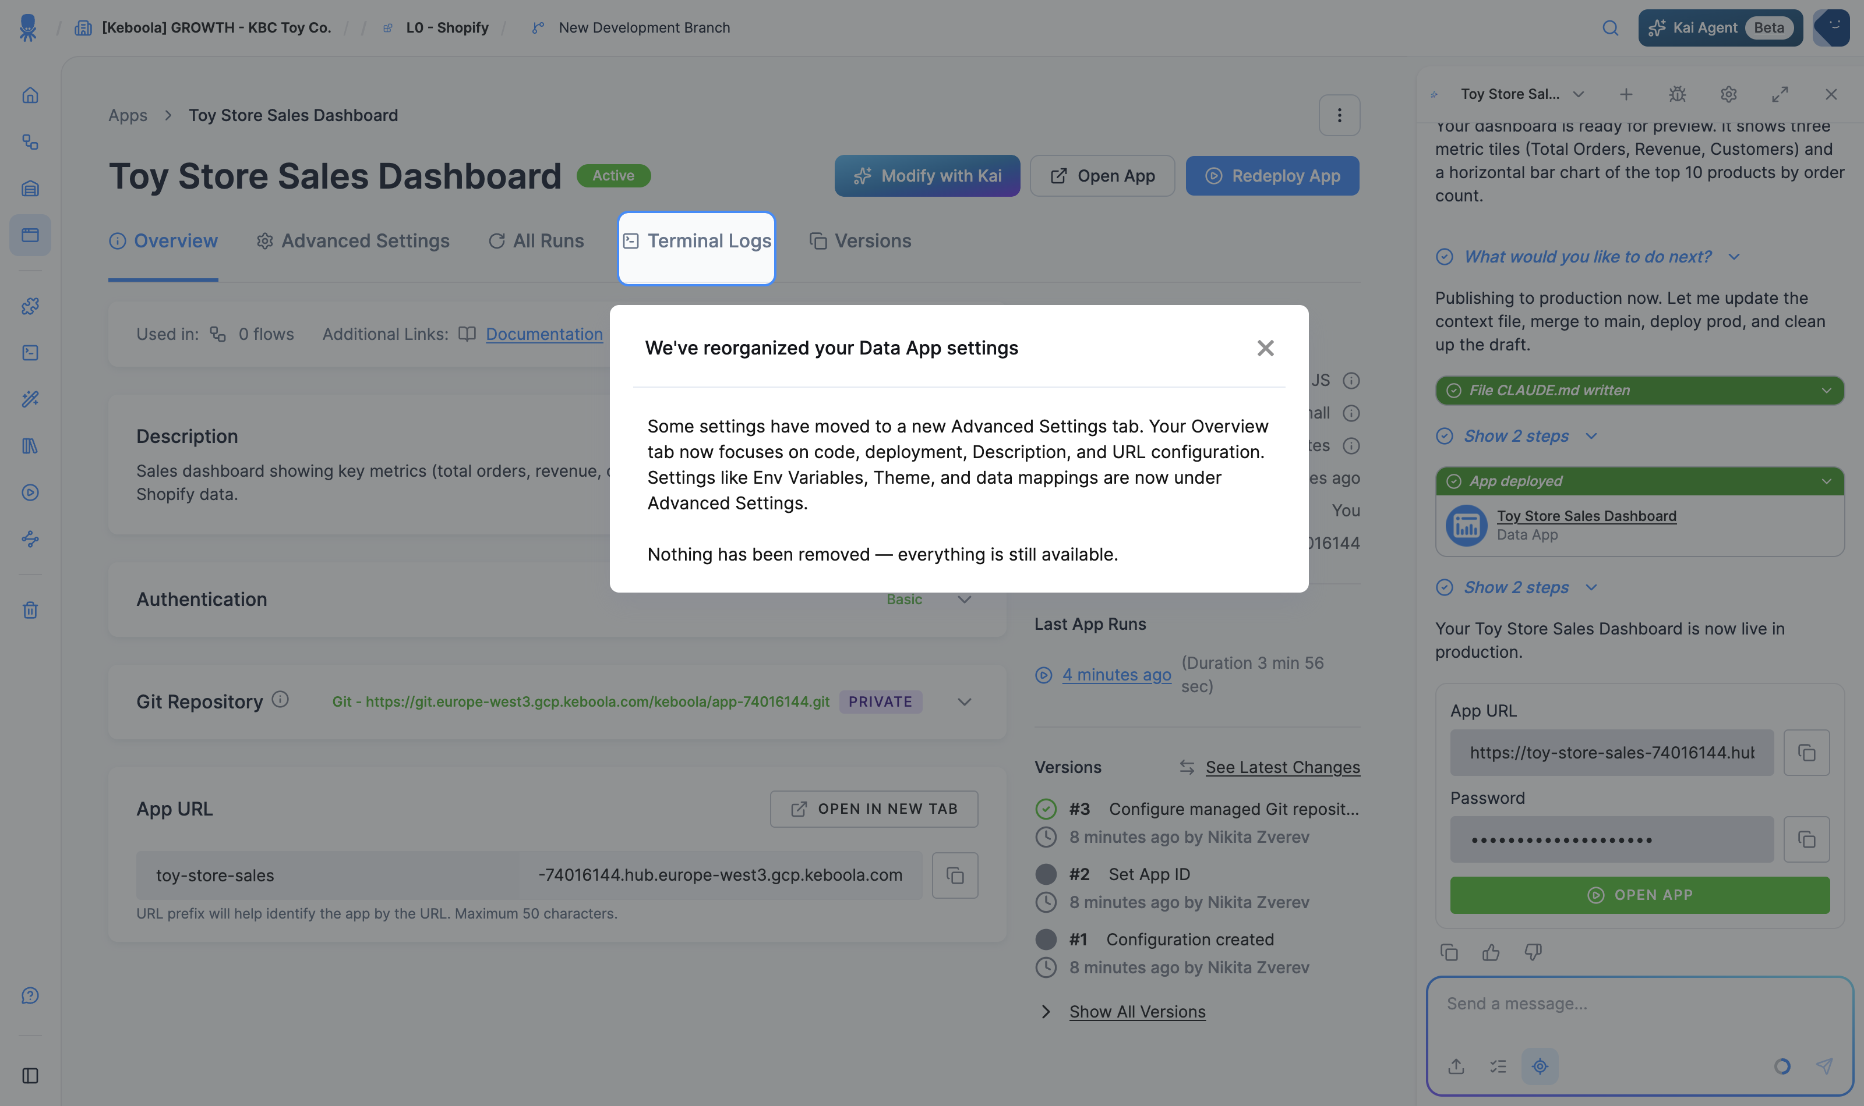This screenshot has width=1864, height=1106.
Task: Copy the Kai response message
Action: point(1449,952)
